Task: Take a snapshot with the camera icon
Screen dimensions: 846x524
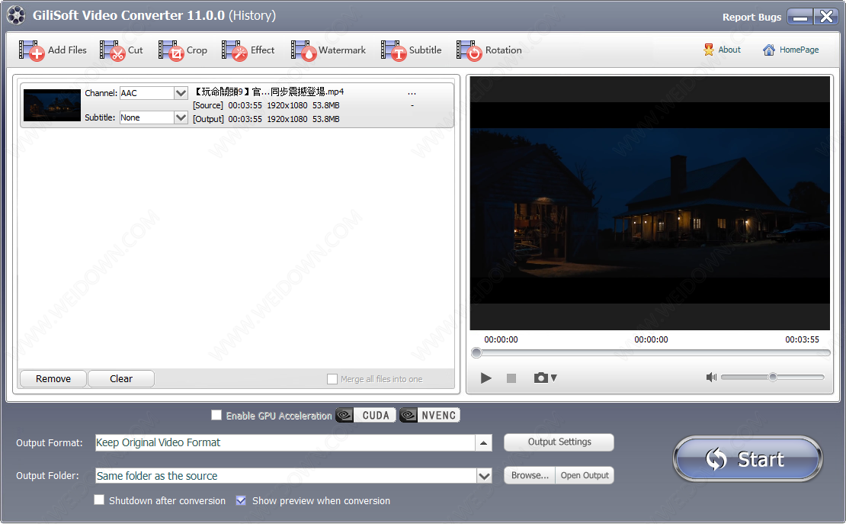Action: 542,378
